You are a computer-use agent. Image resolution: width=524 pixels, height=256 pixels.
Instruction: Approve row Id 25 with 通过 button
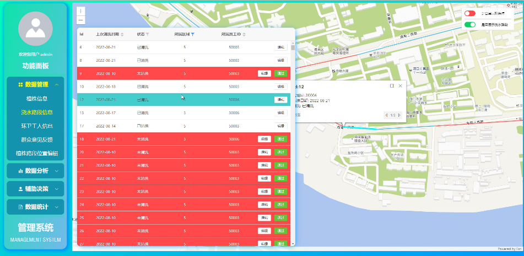pyautogui.click(x=280, y=218)
